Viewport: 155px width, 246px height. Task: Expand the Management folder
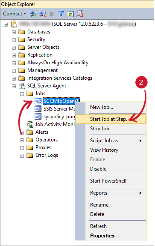(x=14, y=71)
